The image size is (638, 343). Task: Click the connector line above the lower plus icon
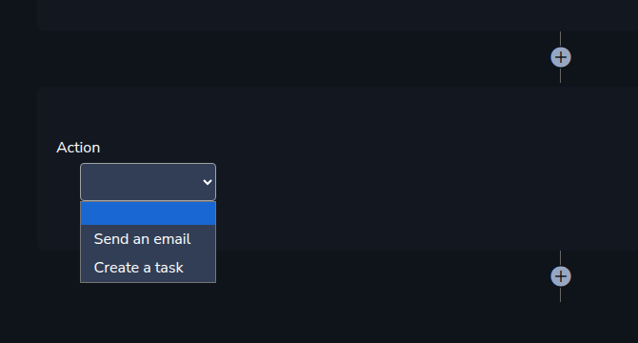pyautogui.click(x=560, y=258)
